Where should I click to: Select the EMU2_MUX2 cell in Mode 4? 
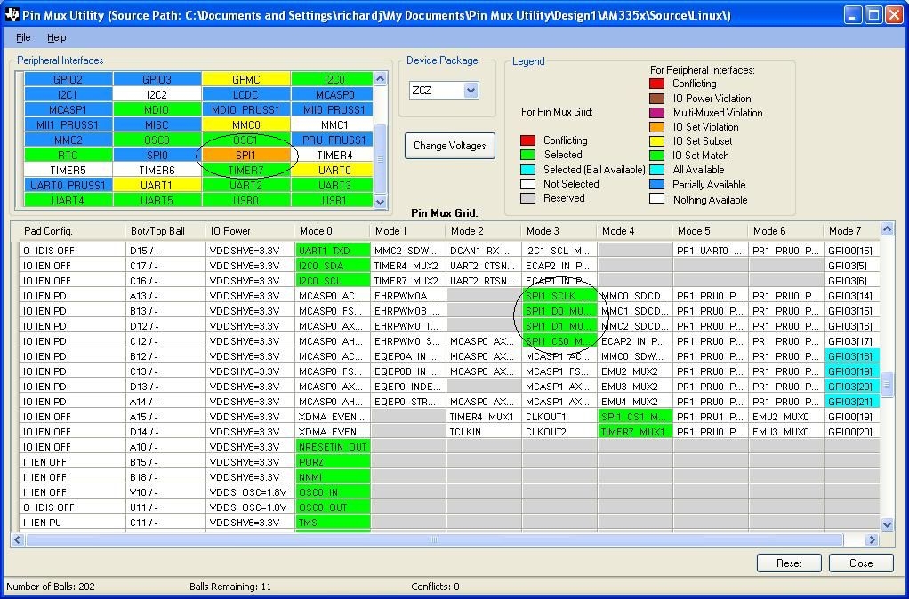tap(635, 371)
